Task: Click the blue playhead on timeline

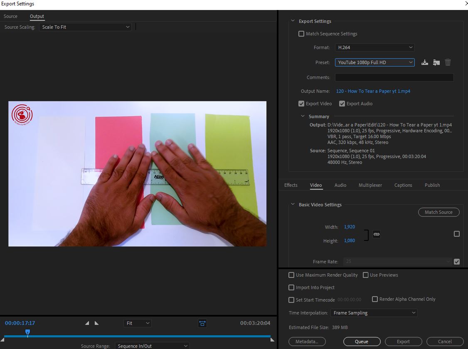Action: (x=27, y=332)
